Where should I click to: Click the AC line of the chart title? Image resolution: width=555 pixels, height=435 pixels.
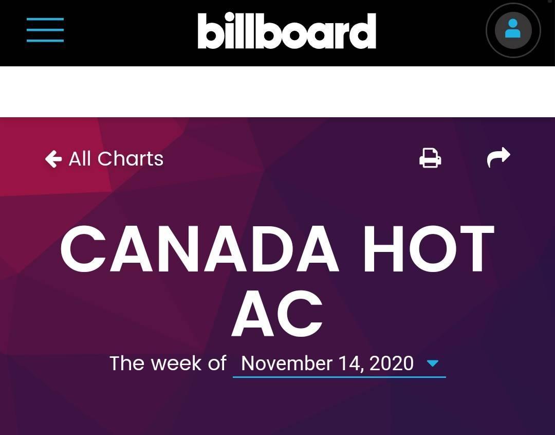click(x=277, y=314)
